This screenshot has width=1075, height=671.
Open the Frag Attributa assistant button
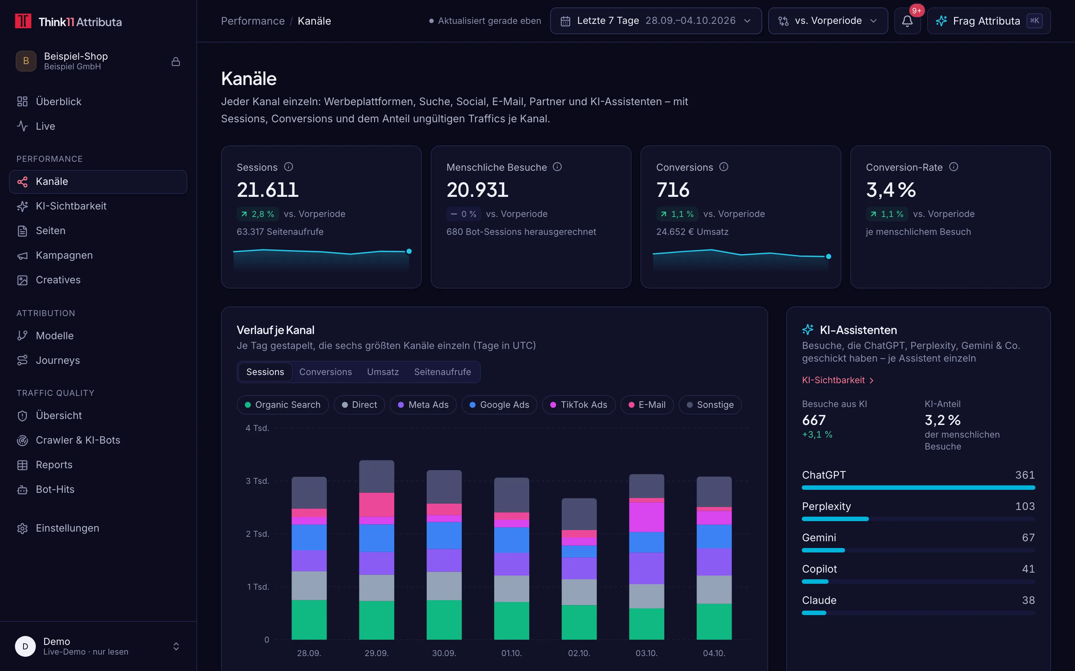989,21
